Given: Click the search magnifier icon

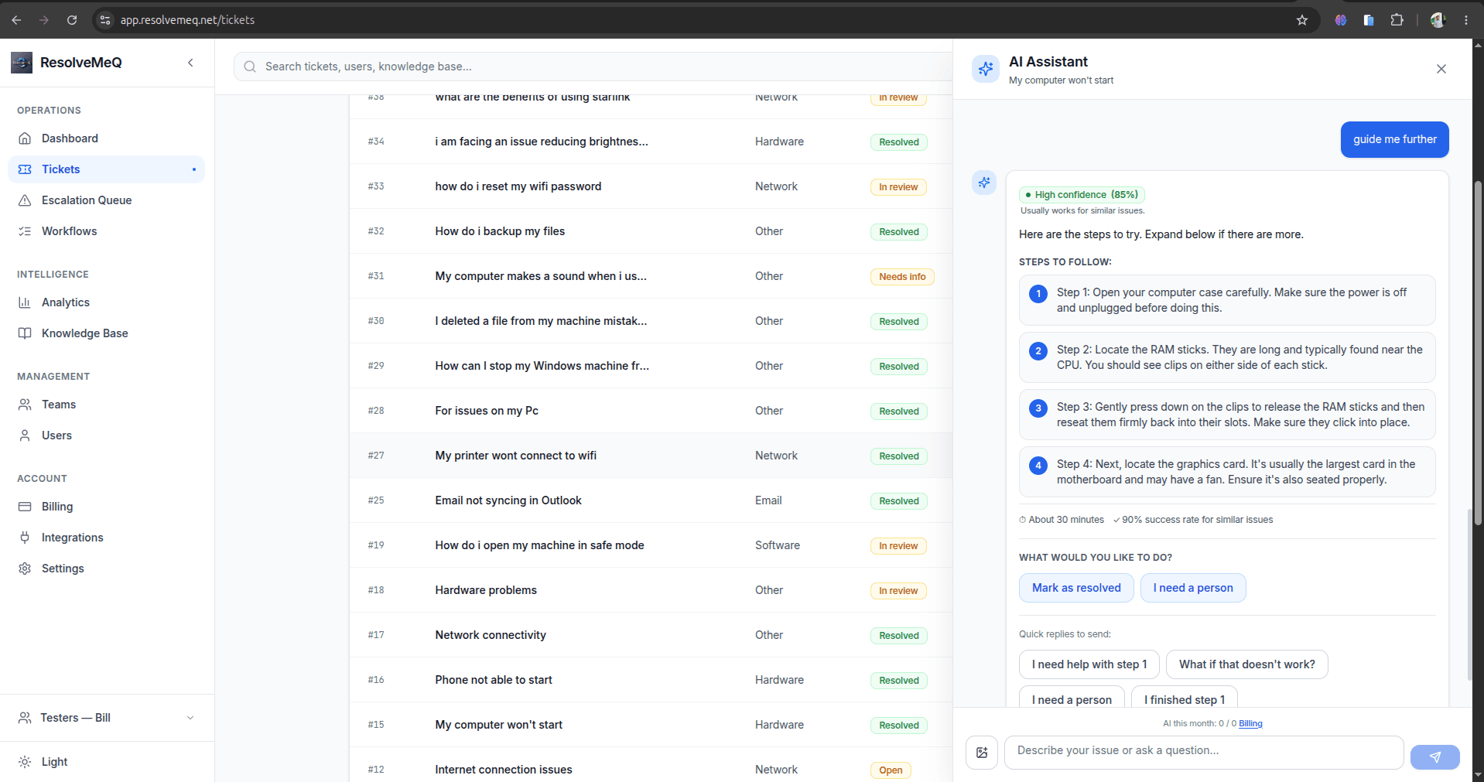Looking at the screenshot, I should click(250, 67).
